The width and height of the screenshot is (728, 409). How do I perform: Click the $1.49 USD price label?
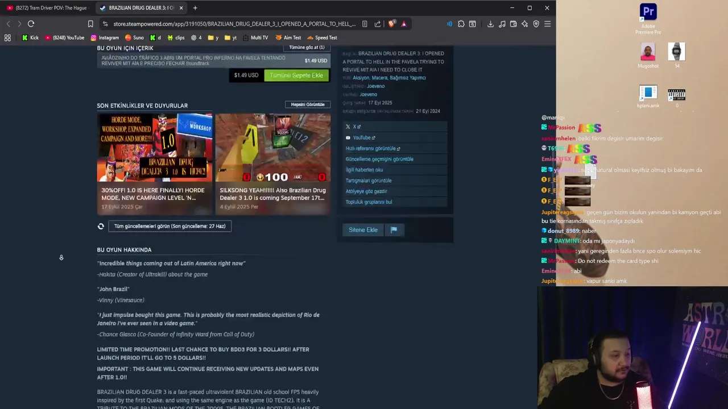pyautogui.click(x=246, y=75)
